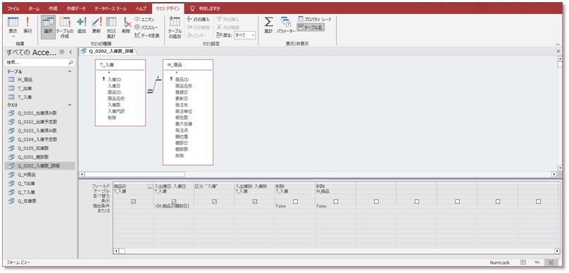Click the table pane horizontal scrollbar thumb
Viewport: 569px width, 273px height.
135,174
